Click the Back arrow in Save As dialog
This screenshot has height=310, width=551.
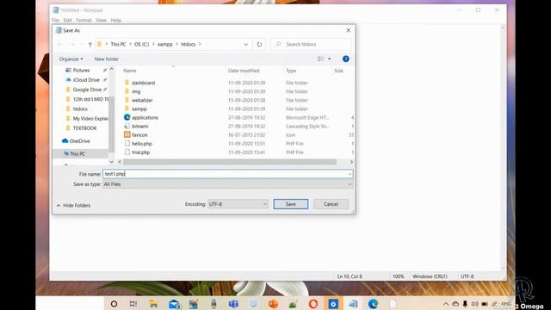pyautogui.click(x=59, y=44)
